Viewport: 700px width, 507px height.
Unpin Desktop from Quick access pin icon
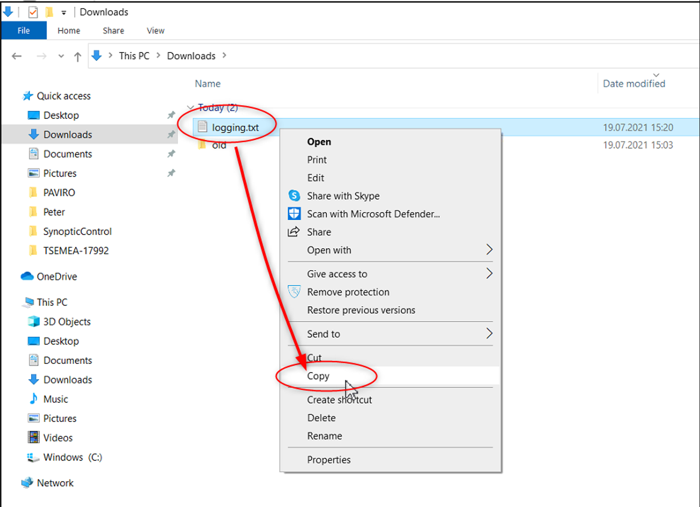click(x=171, y=115)
